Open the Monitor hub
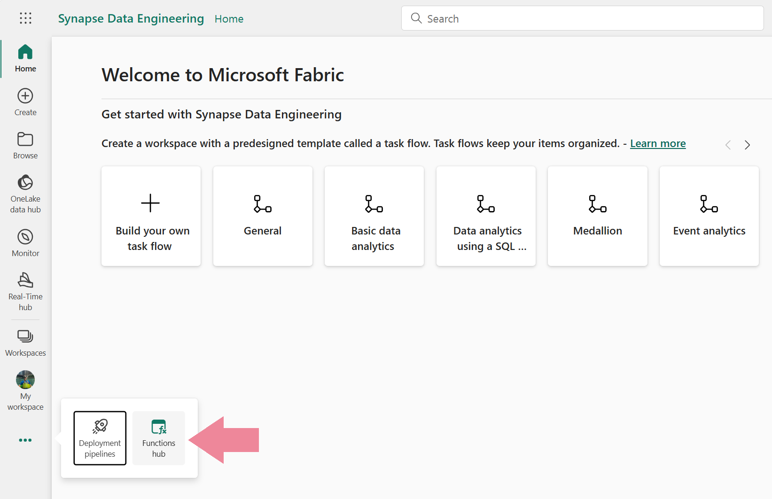 (25, 243)
